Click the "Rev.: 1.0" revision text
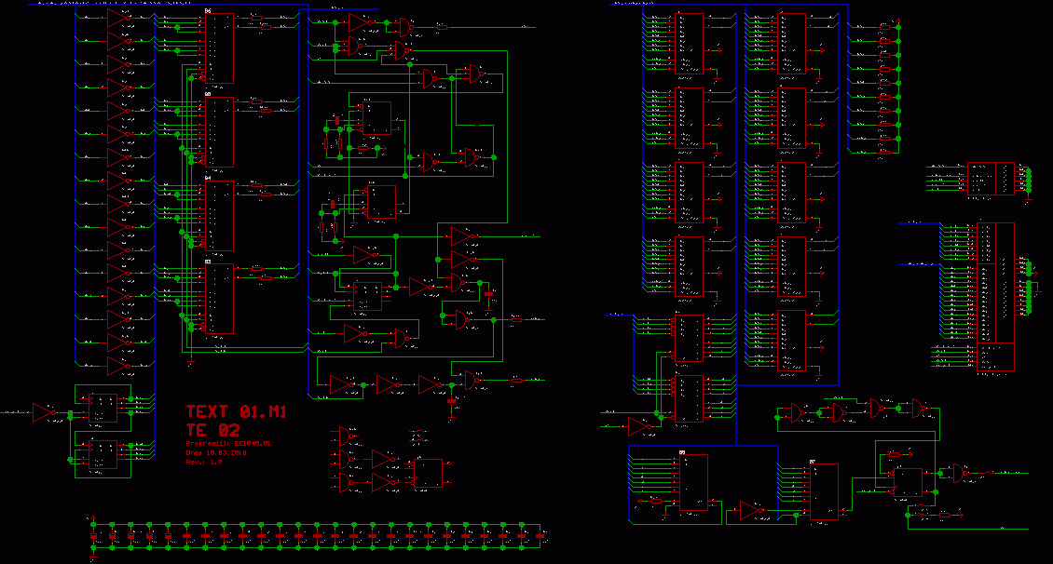The image size is (1053, 564). click(x=204, y=462)
